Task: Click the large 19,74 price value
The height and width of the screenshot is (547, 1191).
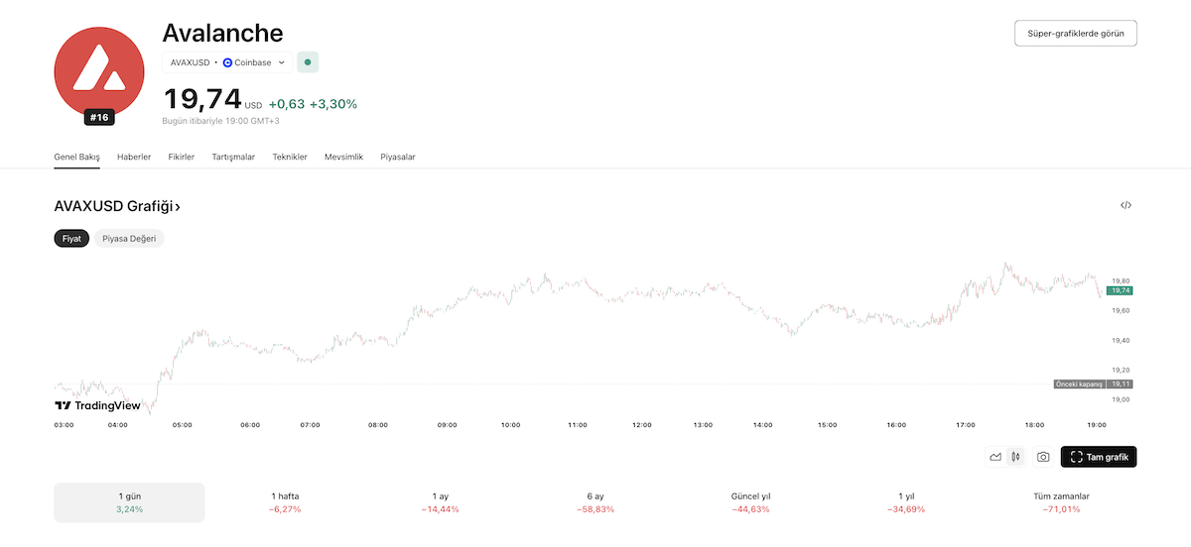Action: click(x=202, y=98)
